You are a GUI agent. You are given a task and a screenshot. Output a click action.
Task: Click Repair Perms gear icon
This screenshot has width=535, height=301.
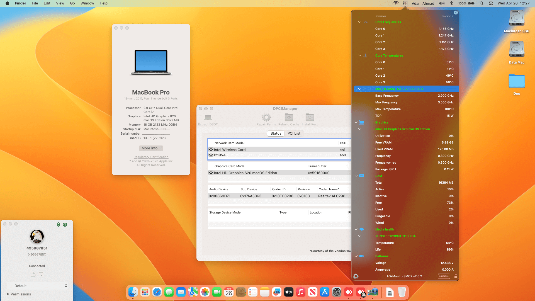pos(266,117)
